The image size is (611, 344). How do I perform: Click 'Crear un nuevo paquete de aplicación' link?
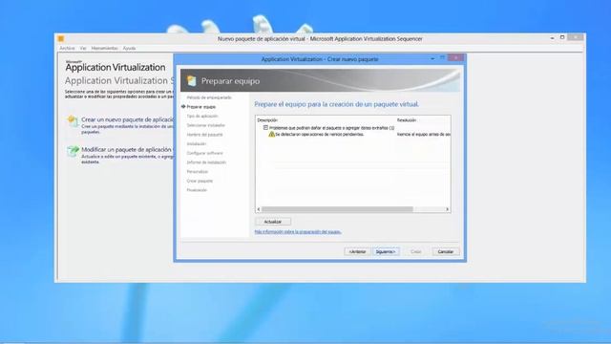click(127, 119)
